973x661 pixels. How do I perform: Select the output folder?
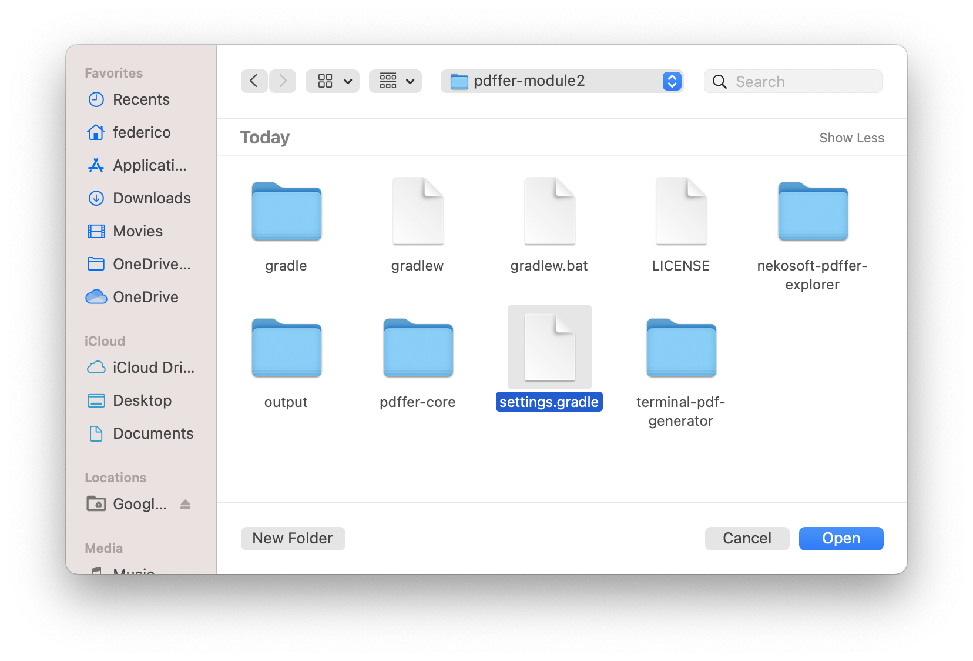coord(286,349)
